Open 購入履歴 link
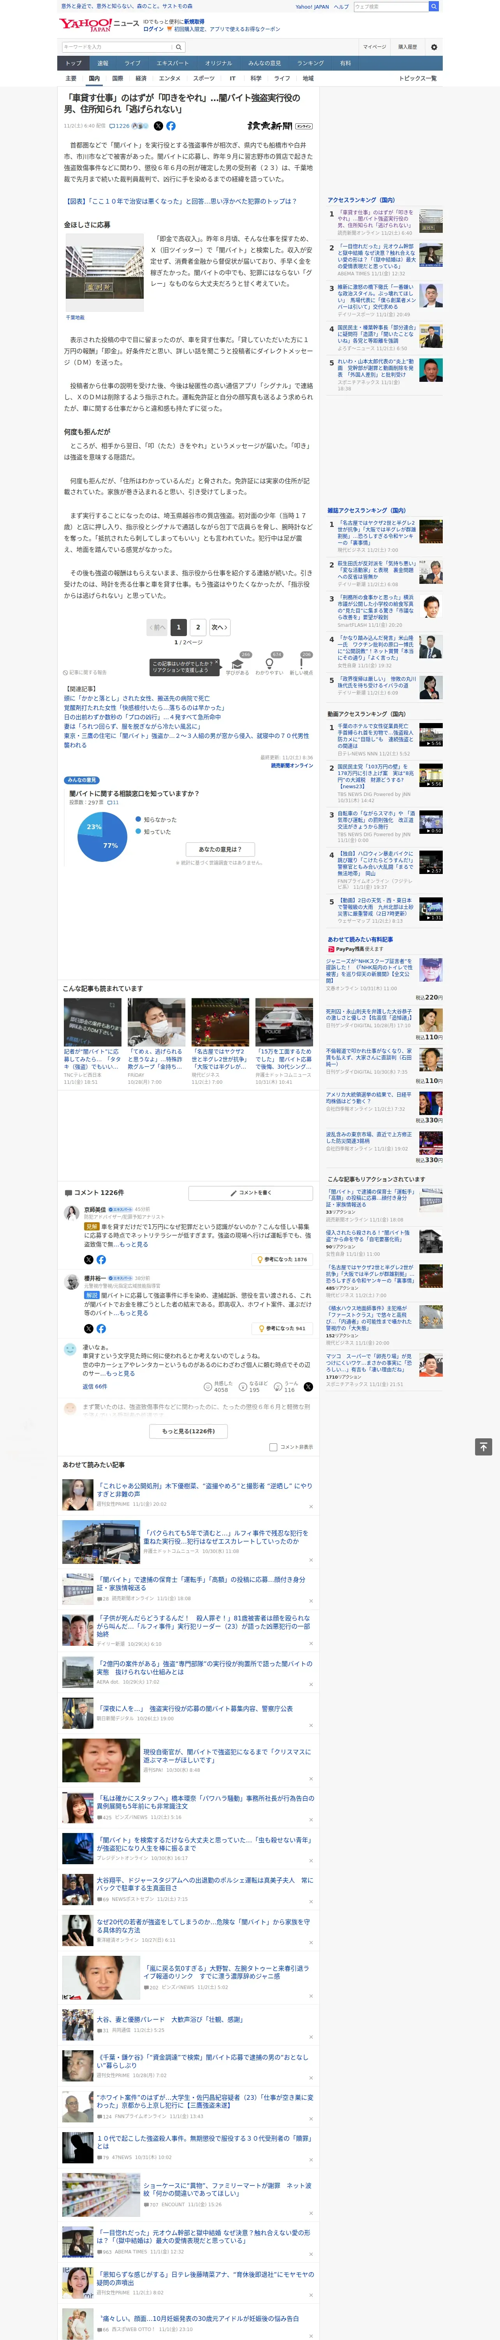This screenshot has width=500, height=2340. (x=407, y=46)
